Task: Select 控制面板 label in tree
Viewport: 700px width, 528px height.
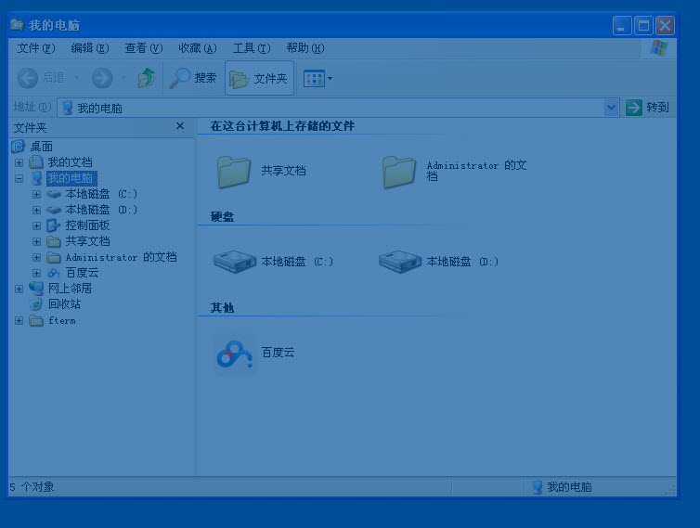Action: pos(87,225)
